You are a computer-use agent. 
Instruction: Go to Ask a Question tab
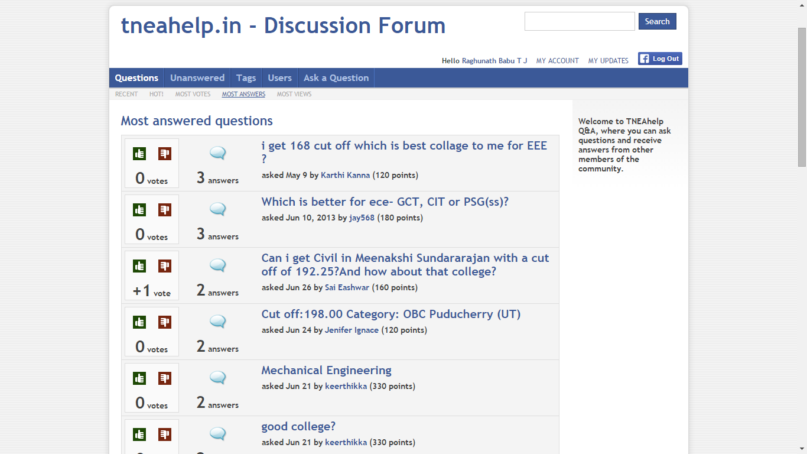pos(336,78)
